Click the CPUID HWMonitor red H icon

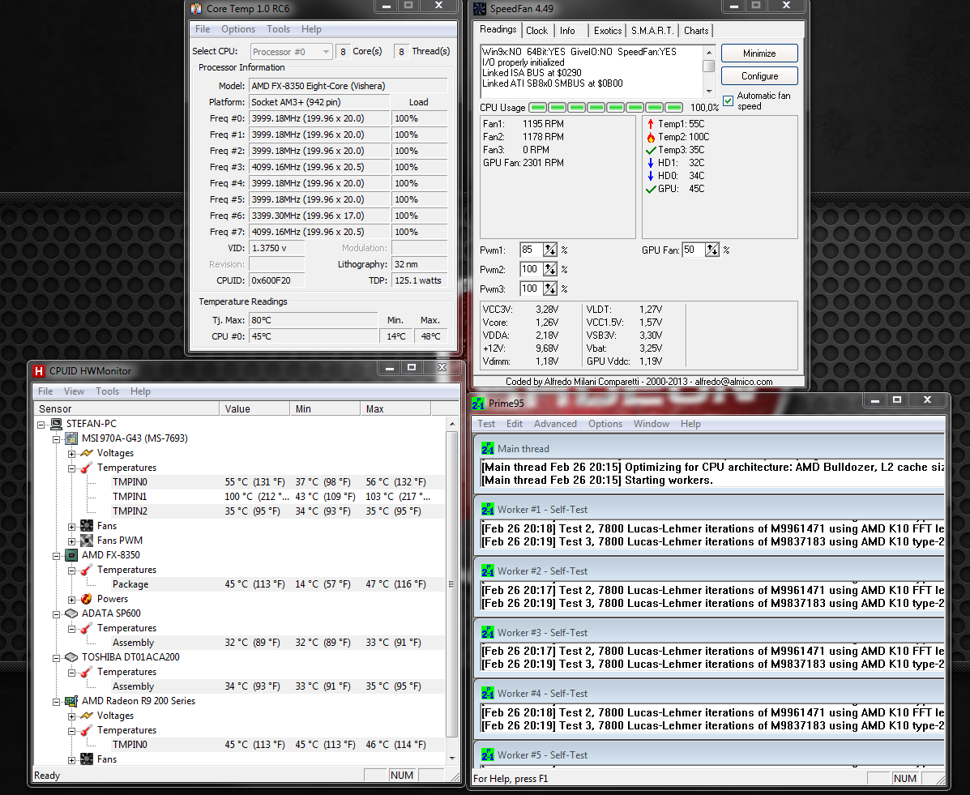39,371
